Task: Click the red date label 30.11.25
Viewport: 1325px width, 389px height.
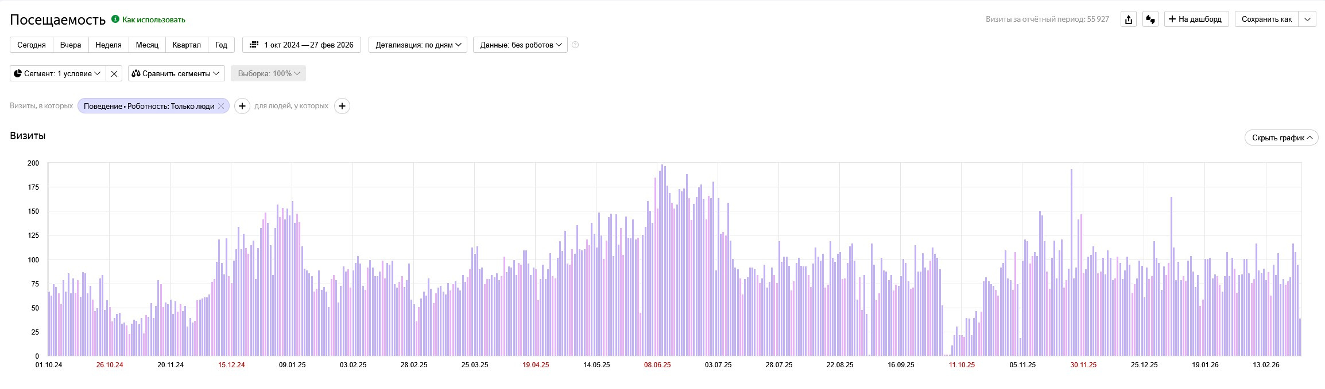Action: 1083,365
